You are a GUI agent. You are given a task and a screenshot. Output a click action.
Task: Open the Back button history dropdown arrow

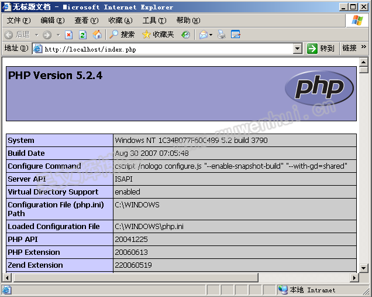click(x=36, y=35)
